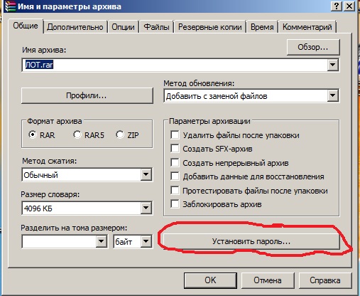The height and width of the screenshot is (296, 360).
Task: Open the Справка help button
Action: (x=325, y=280)
